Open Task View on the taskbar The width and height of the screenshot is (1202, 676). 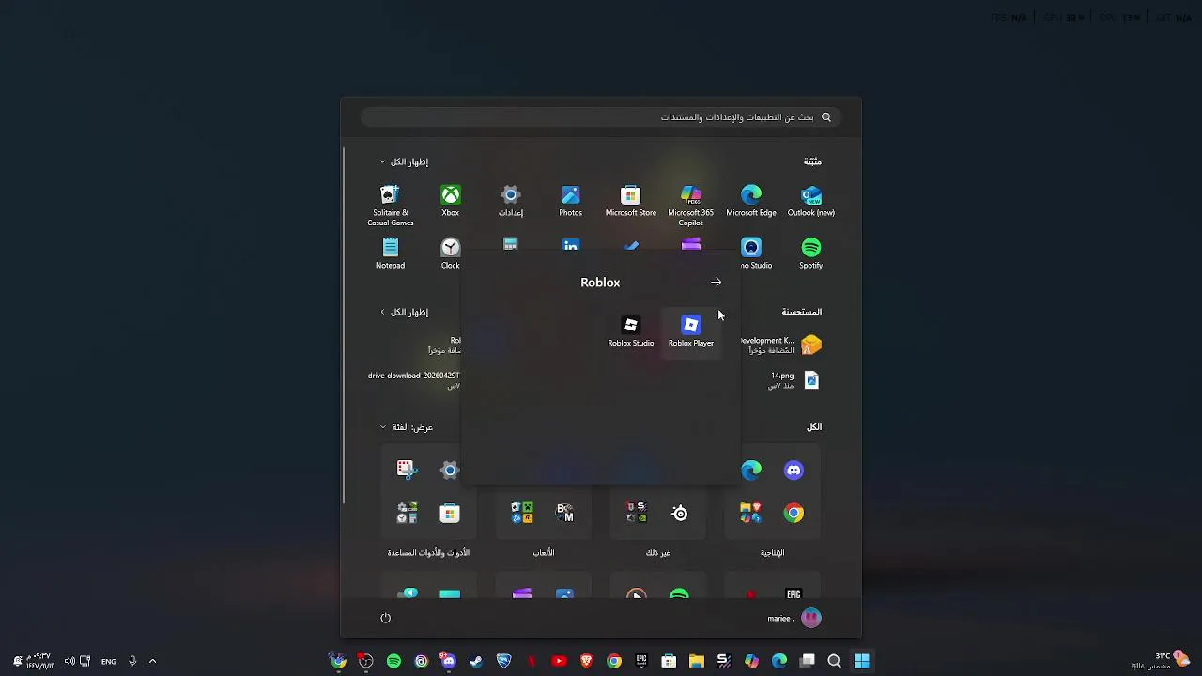(807, 661)
